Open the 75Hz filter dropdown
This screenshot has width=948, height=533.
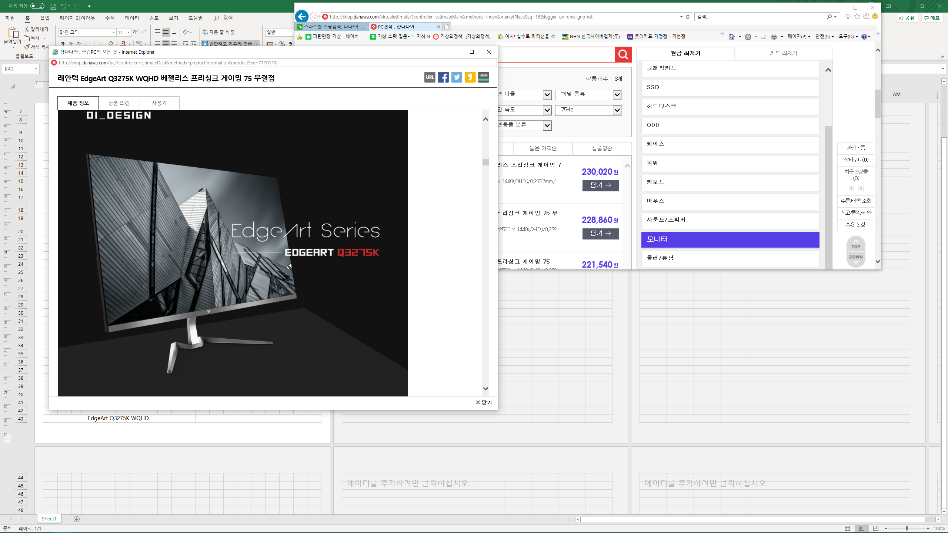(x=588, y=110)
